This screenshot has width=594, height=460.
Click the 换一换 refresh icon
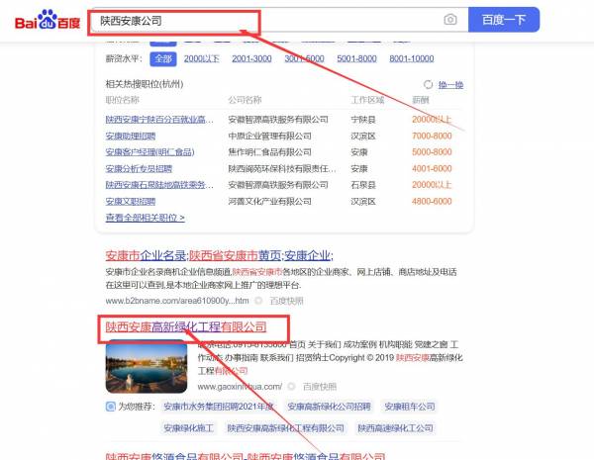(x=428, y=85)
